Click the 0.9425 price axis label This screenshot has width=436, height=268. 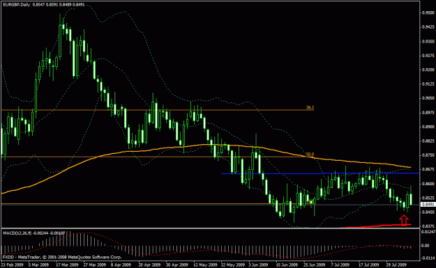coord(428,27)
